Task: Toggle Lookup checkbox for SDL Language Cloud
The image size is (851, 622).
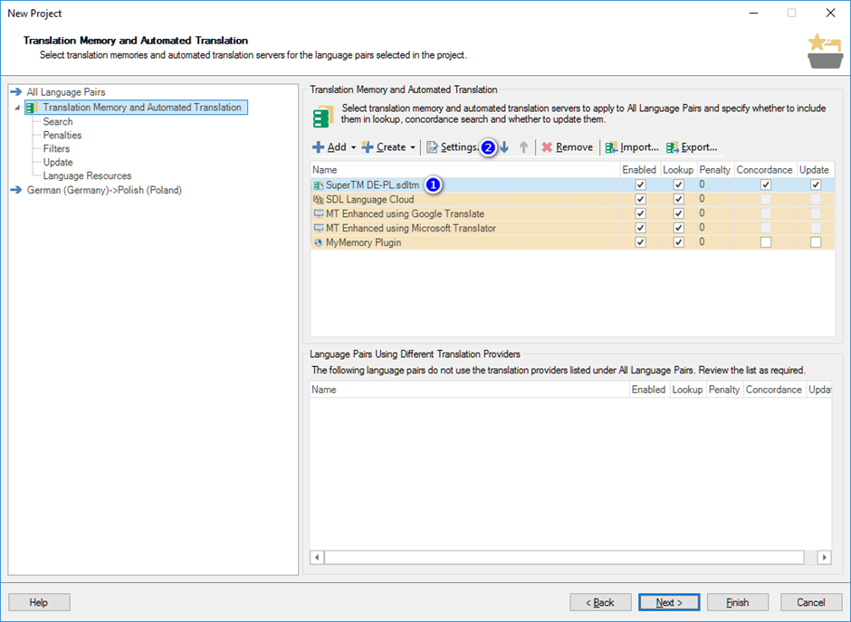Action: (x=678, y=200)
